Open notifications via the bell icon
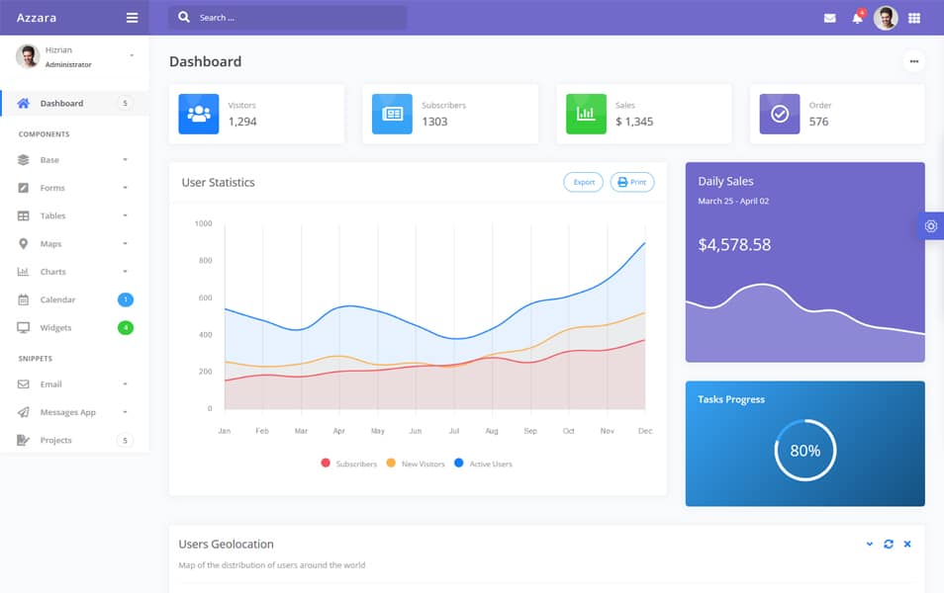Screen dimensions: 944x593 tap(857, 17)
